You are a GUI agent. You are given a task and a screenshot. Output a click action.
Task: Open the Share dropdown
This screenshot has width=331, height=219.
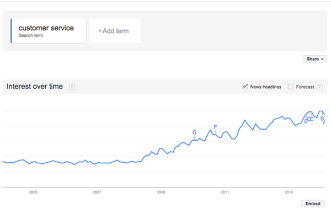[315, 59]
